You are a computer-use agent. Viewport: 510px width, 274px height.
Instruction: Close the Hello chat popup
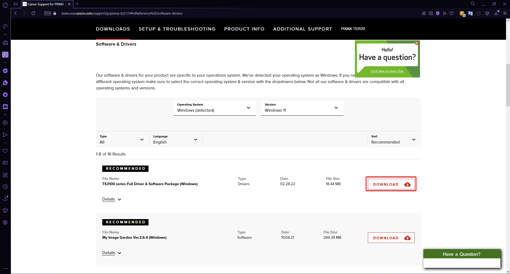coord(417,43)
